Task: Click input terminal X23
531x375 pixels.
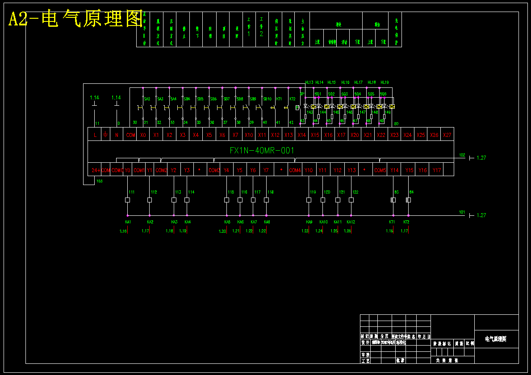Action: click(394, 135)
